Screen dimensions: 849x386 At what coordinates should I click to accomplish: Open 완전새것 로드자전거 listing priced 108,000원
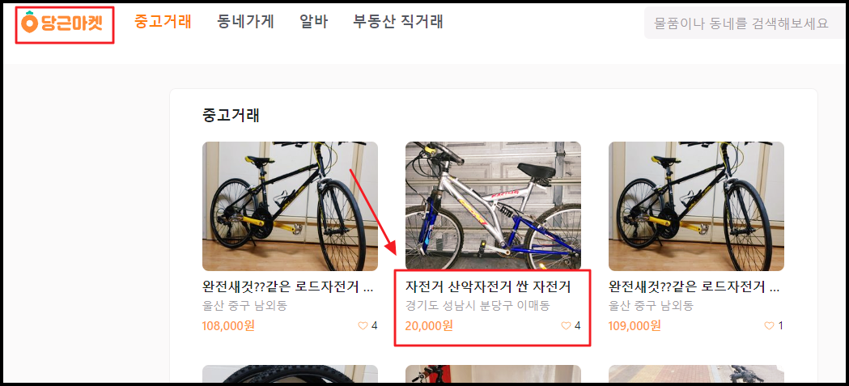288,286
